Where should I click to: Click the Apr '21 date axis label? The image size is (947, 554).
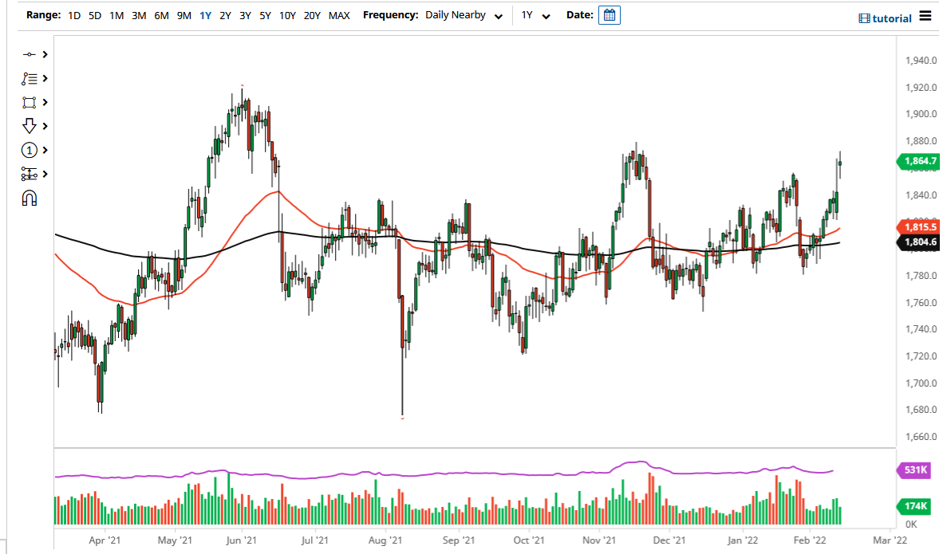(x=105, y=540)
